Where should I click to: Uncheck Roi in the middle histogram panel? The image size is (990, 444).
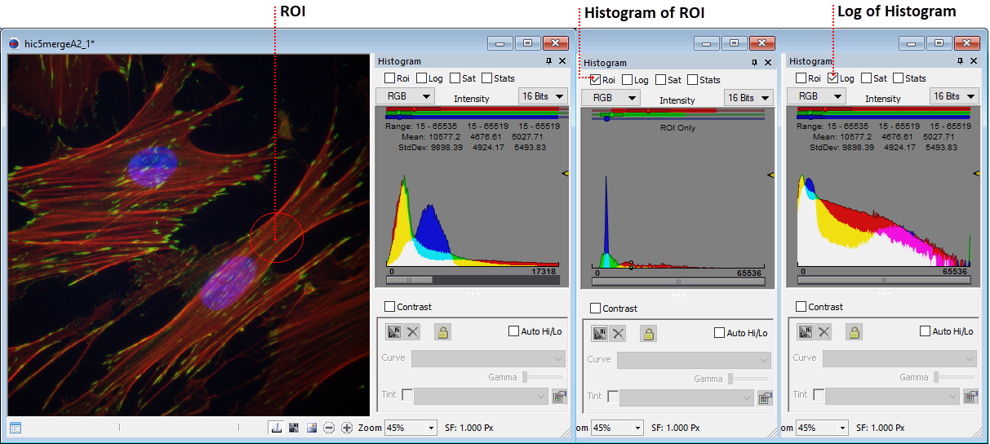[x=595, y=80]
